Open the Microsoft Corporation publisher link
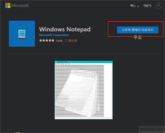165x133 pixels. coord(54,35)
